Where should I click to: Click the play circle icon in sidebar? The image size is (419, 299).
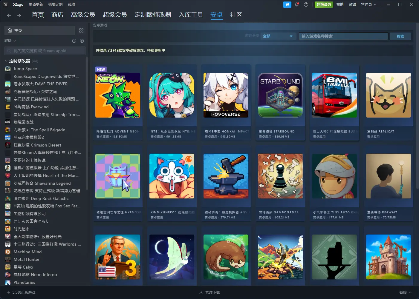82,41
